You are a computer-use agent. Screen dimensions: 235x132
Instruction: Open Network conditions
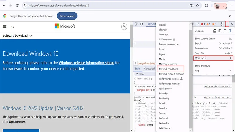[x=171, y=69]
